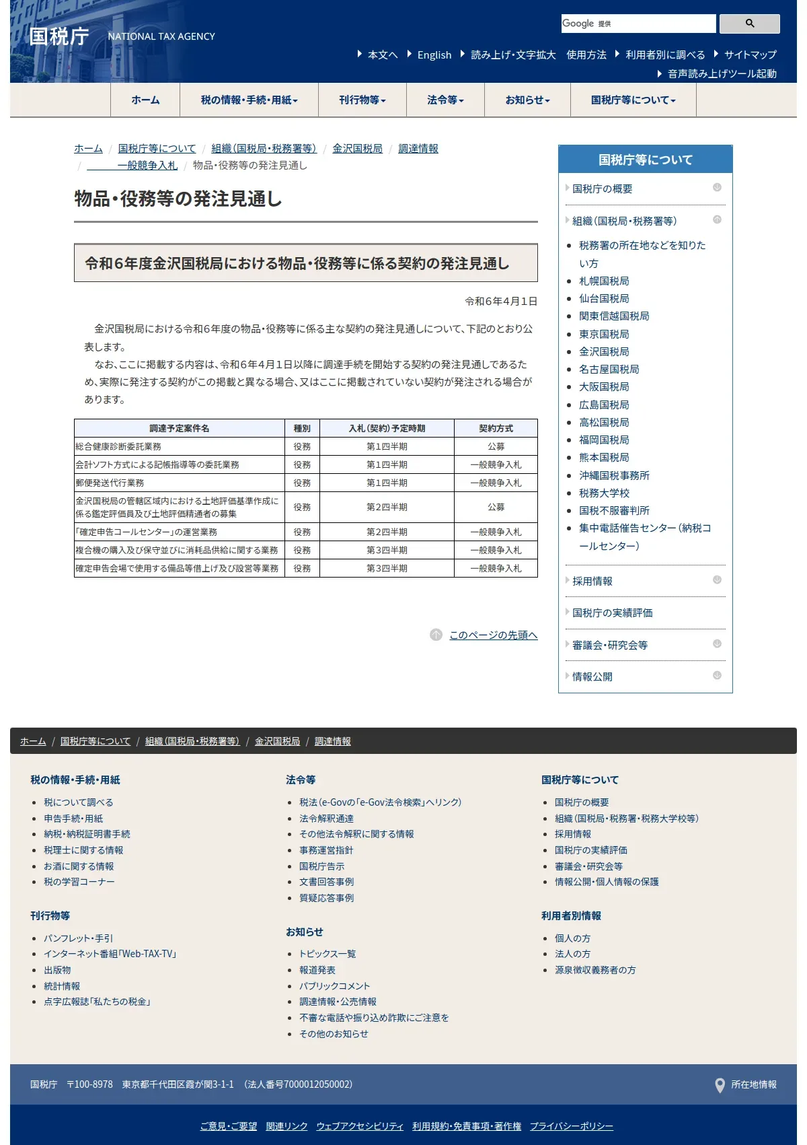807x1145 pixels.
Task: Open 東京国税局 in sidebar list
Action: [x=604, y=334]
